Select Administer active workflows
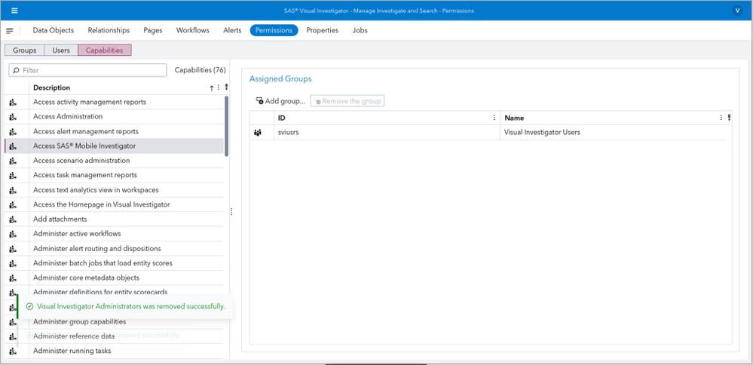Screen dimensions: 753x365 [x=115, y=234]
